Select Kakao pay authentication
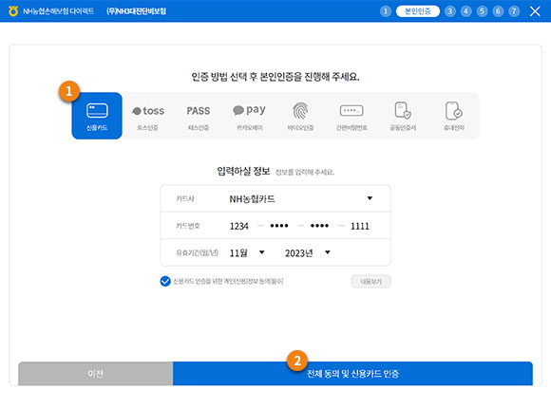 click(250, 117)
